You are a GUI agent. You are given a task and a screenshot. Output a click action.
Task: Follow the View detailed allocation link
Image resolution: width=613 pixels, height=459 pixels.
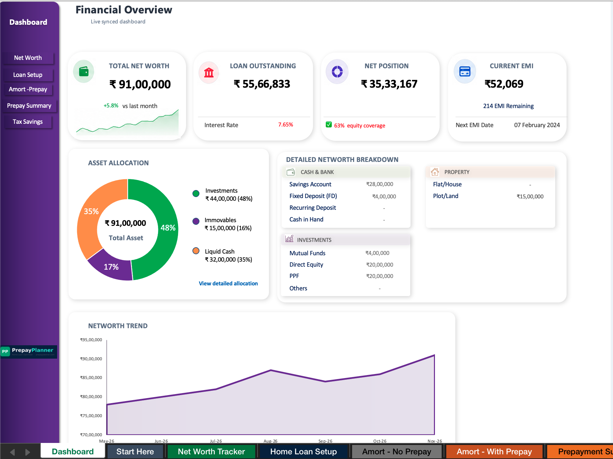(x=228, y=283)
